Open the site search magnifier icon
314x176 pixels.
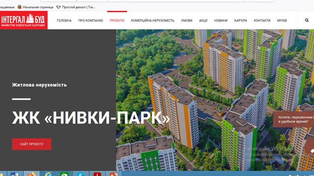[x=307, y=20]
